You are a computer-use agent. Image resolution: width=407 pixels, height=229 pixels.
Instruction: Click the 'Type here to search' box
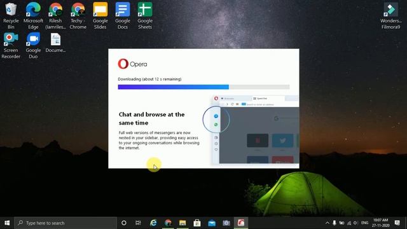click(x=66, y=223)
